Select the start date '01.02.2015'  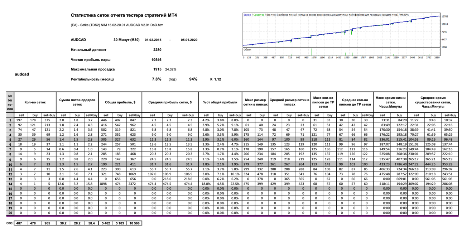tap(153, 40)
